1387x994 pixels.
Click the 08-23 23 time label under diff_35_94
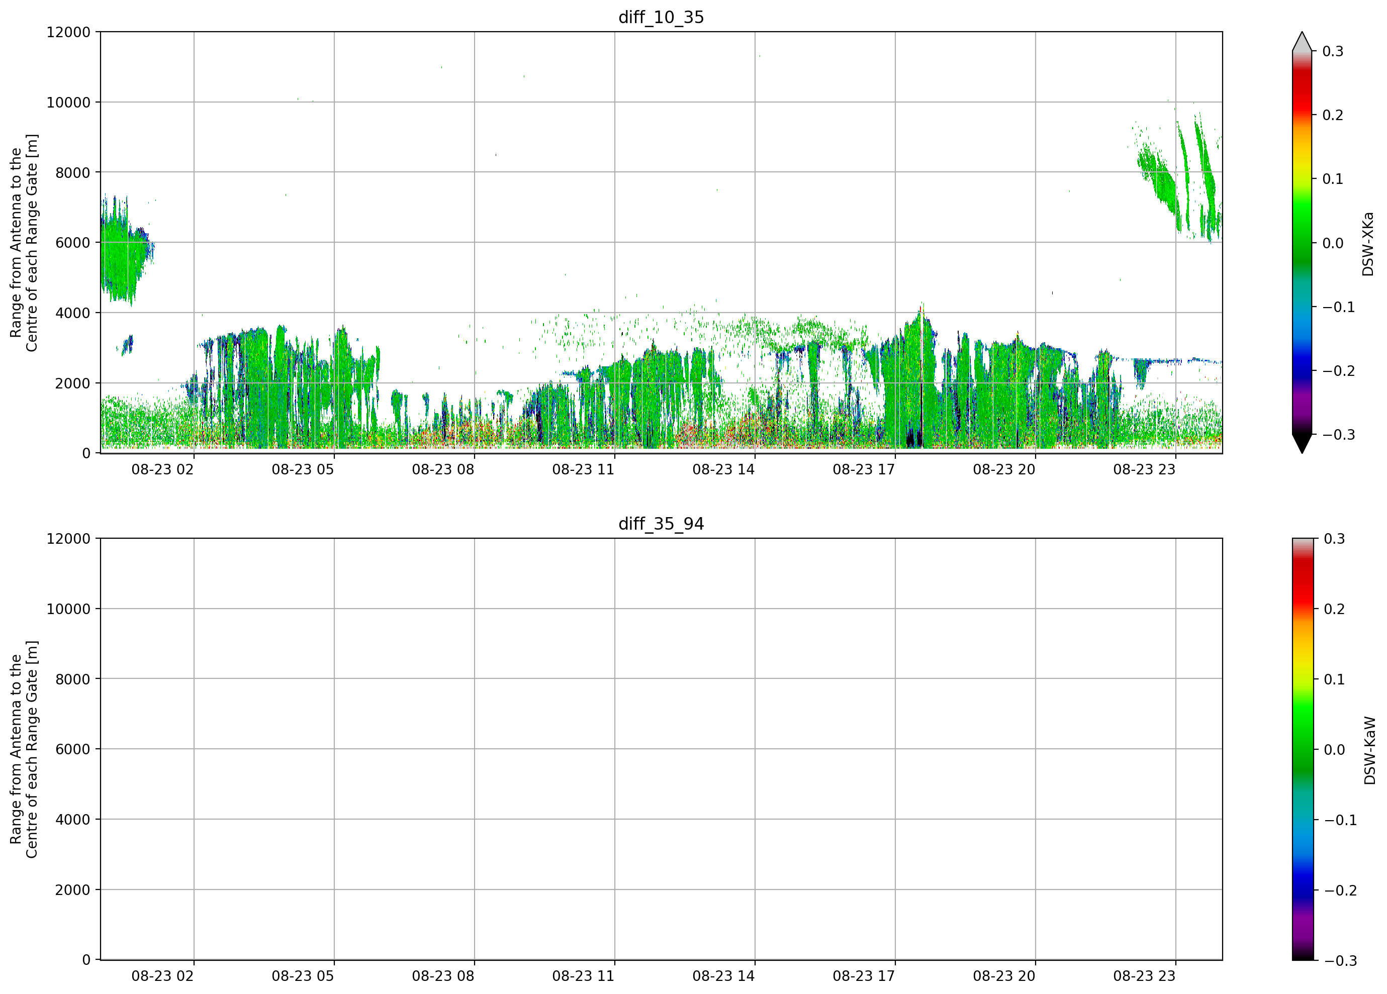pyautogui.click(x=1144, y=976)
